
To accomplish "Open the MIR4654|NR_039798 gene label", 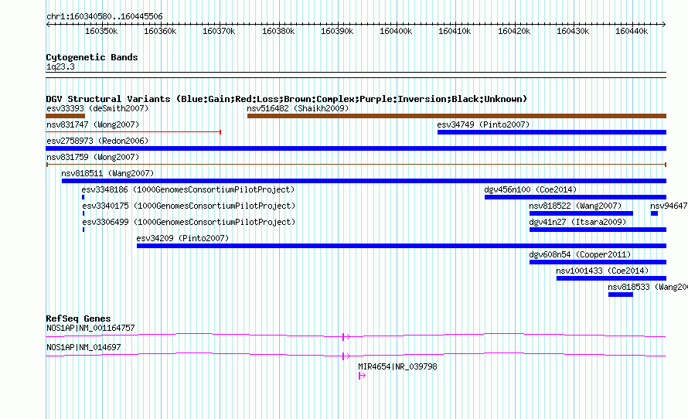I will coord(397,366).
